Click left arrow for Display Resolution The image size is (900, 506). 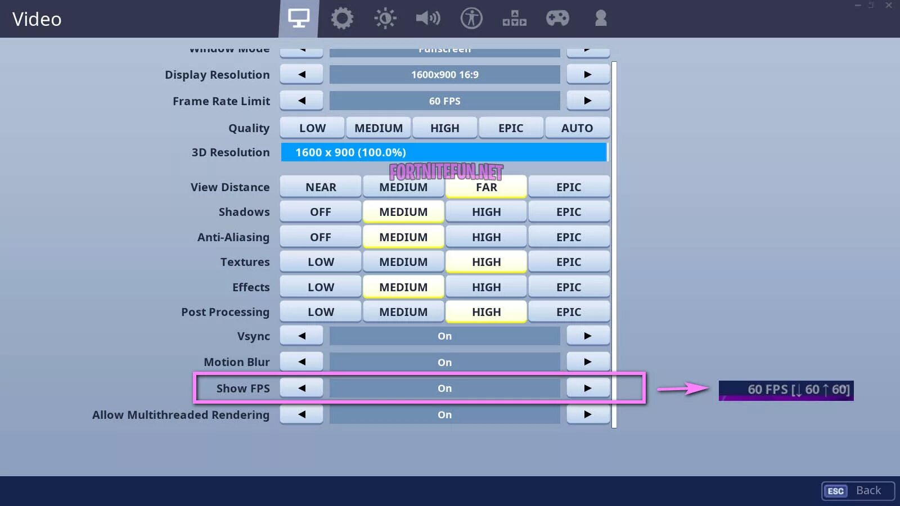tap(301, 74)
